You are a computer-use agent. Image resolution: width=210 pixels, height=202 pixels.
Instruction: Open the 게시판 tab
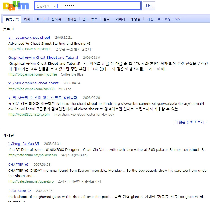pos(71,19)
